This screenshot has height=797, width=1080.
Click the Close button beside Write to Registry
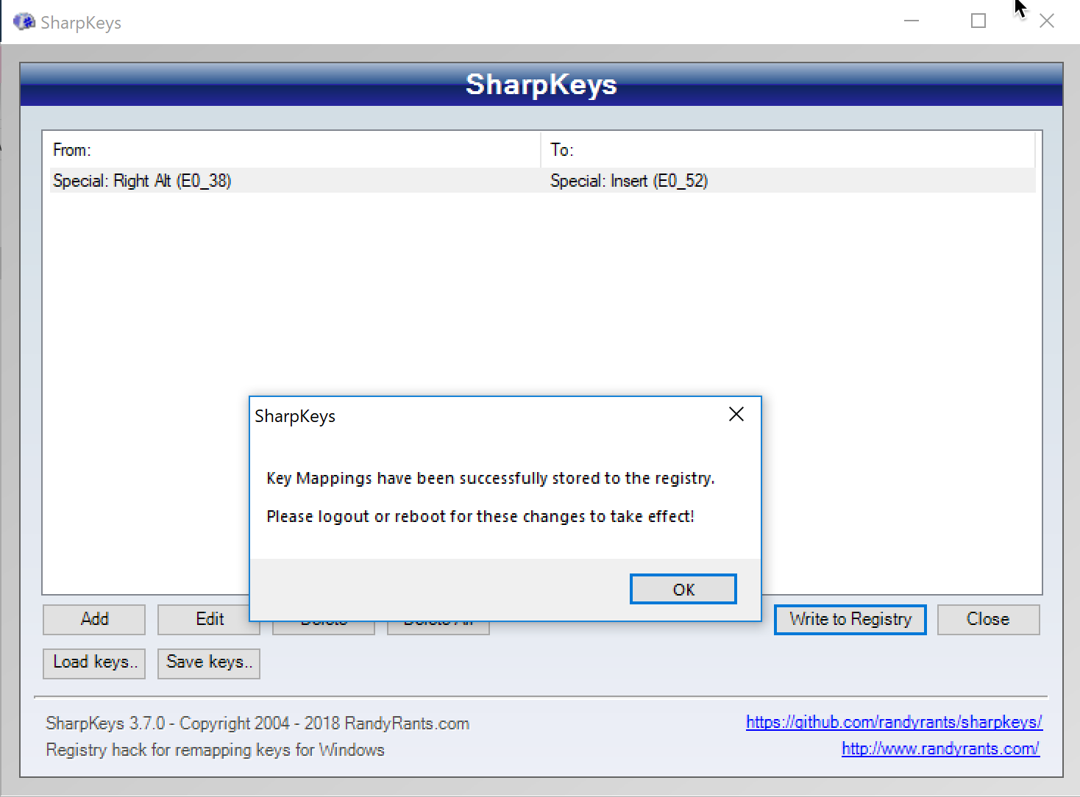988,619
